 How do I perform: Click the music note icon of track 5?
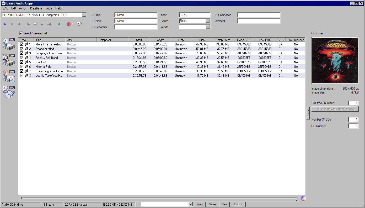click(26, 62)
